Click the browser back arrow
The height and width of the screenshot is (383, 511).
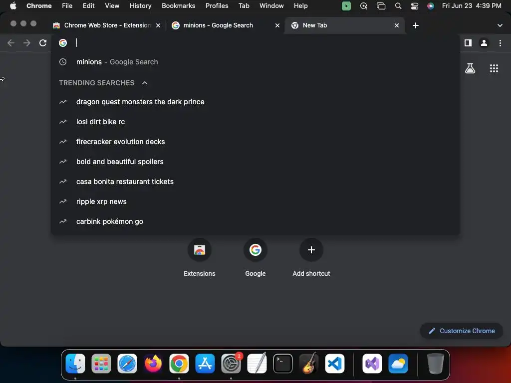point(11,43)
